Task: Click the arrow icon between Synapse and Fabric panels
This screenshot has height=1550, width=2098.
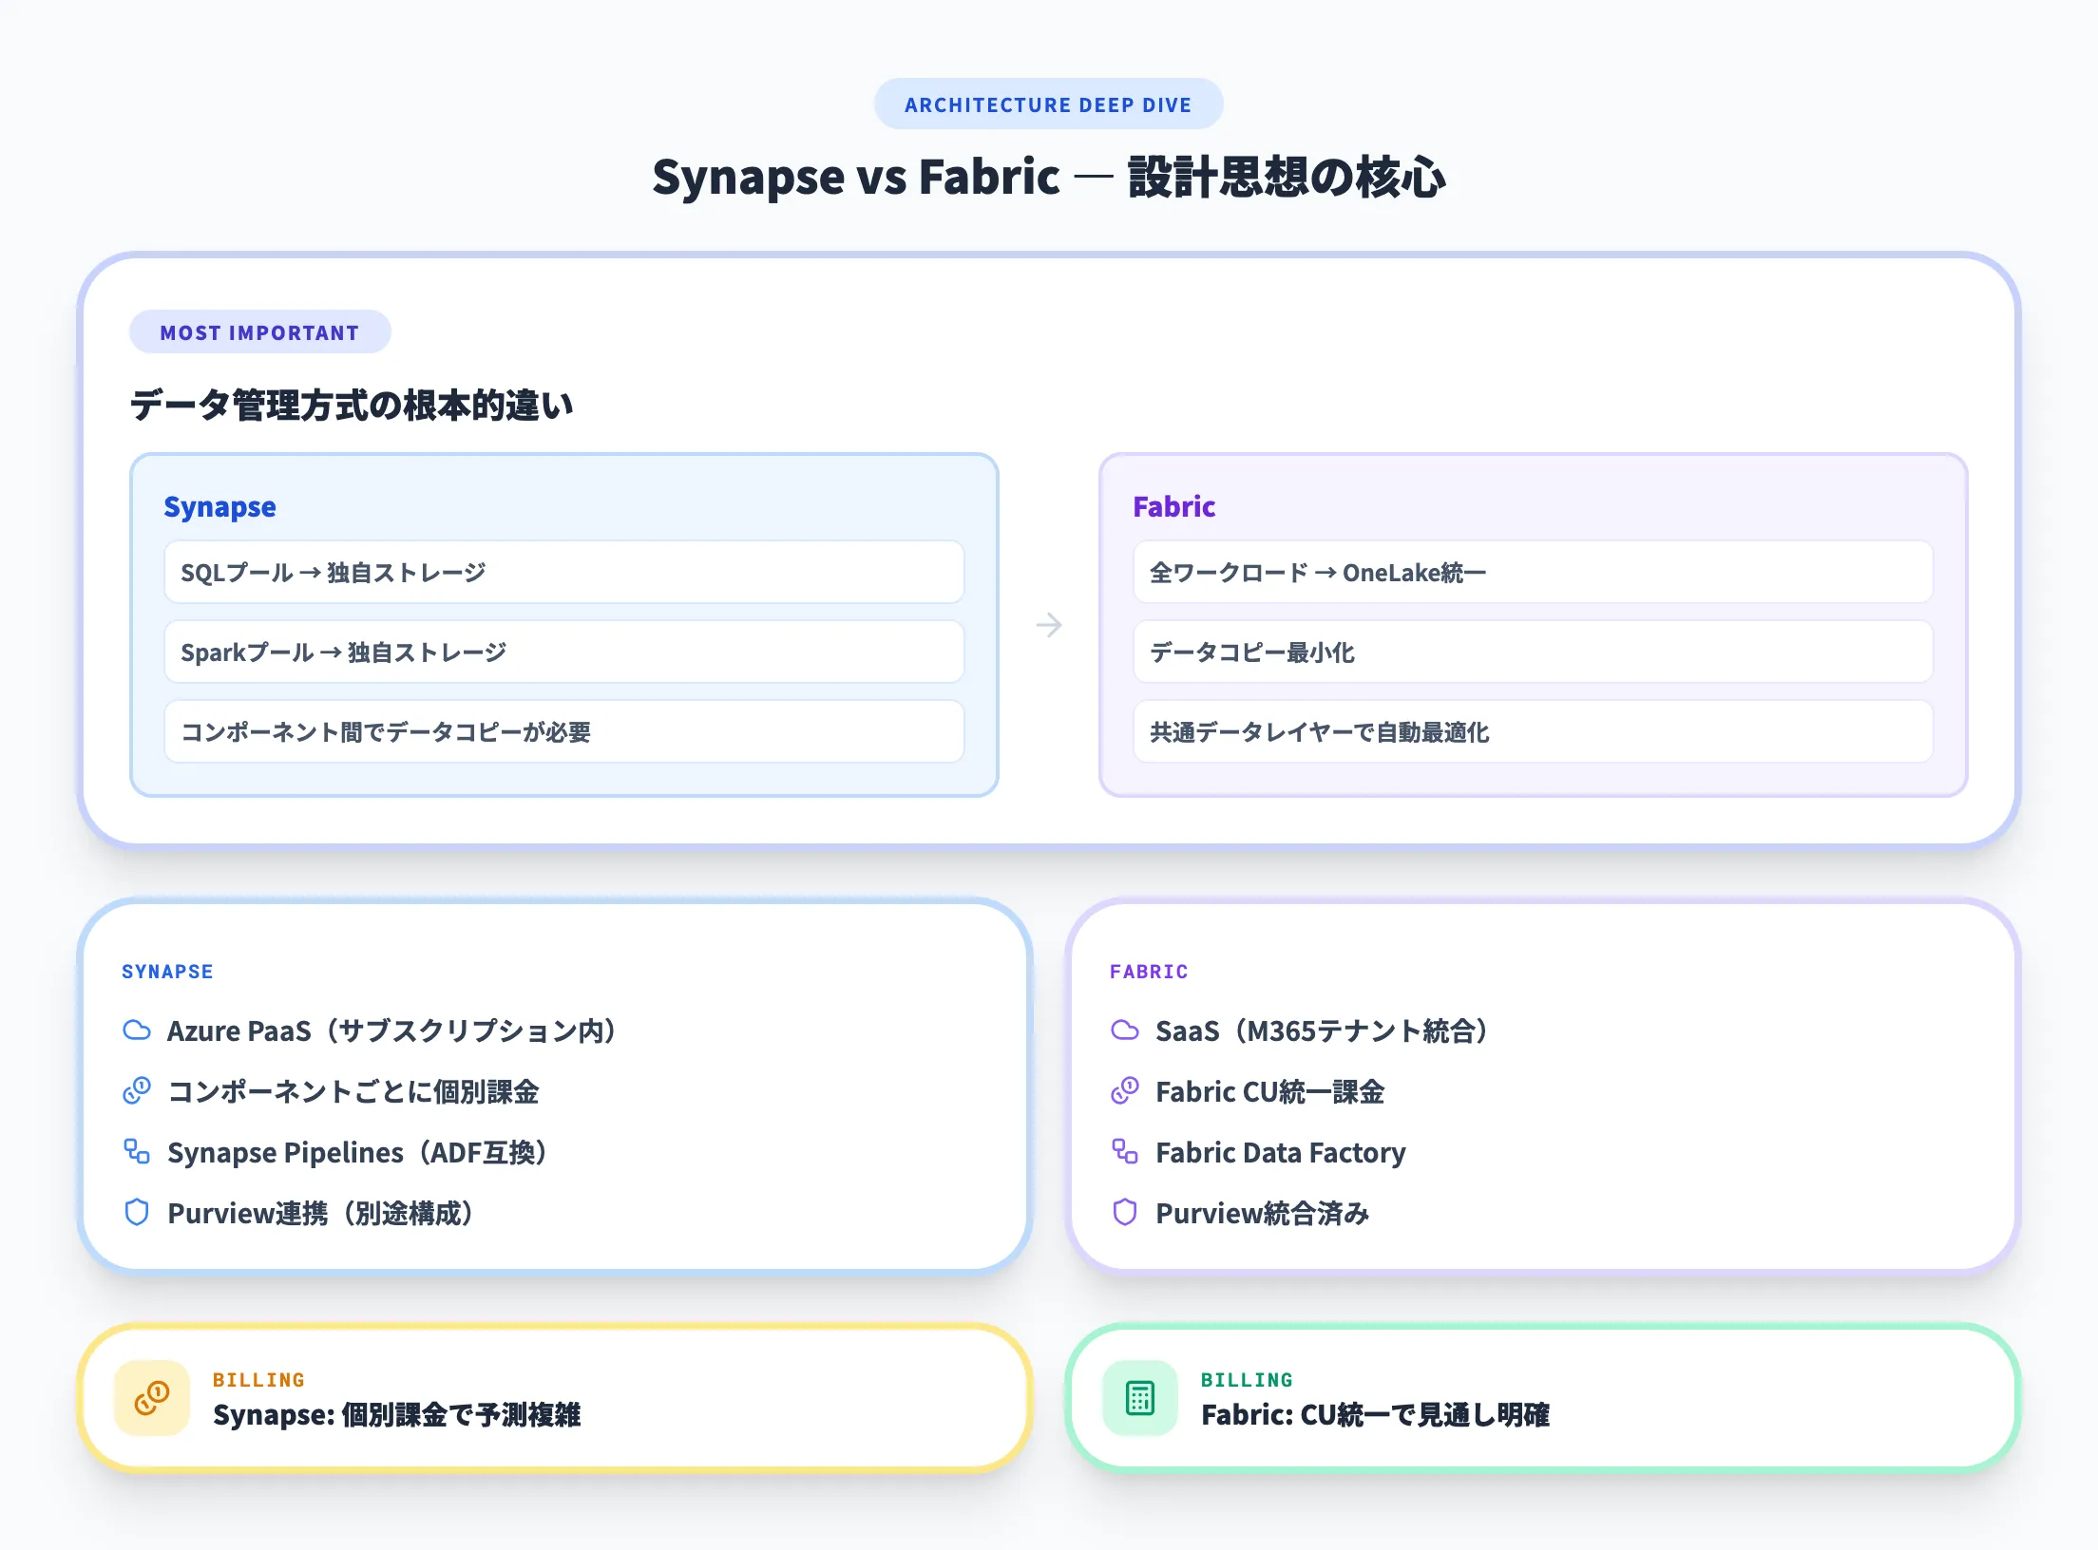Action: coord(1049,625)
